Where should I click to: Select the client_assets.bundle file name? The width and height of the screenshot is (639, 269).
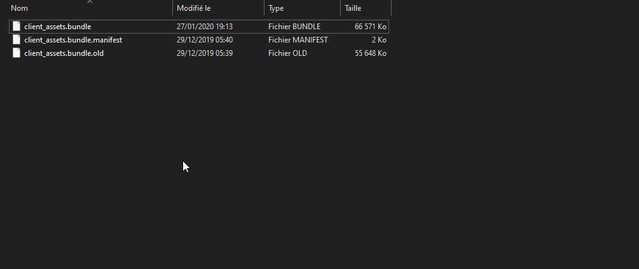pos(58,27)
